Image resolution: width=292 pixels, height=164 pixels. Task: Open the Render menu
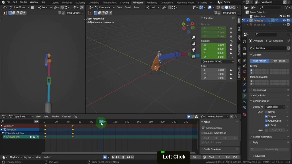23,2
